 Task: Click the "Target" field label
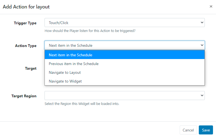click(31, 68)
